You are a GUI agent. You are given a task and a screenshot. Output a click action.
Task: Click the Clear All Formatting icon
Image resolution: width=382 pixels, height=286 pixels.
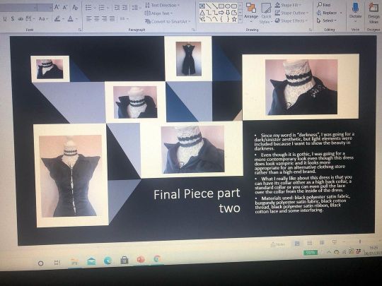pos(75,7)
